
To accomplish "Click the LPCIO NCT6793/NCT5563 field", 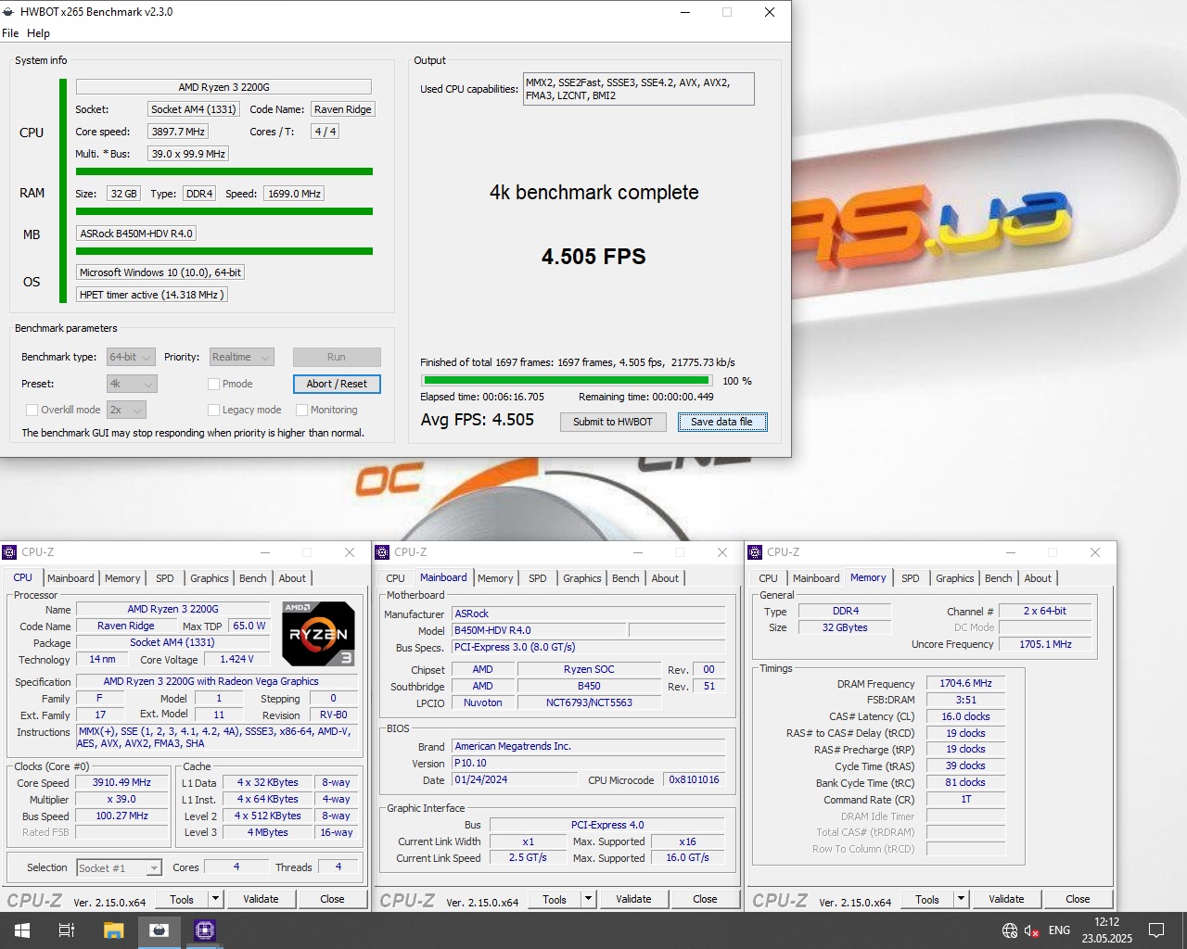I will (589, 702).
